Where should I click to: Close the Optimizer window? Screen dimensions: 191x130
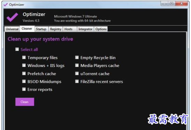click(182, 3)
